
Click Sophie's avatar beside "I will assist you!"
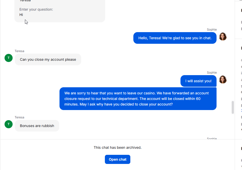coord(223,80)
